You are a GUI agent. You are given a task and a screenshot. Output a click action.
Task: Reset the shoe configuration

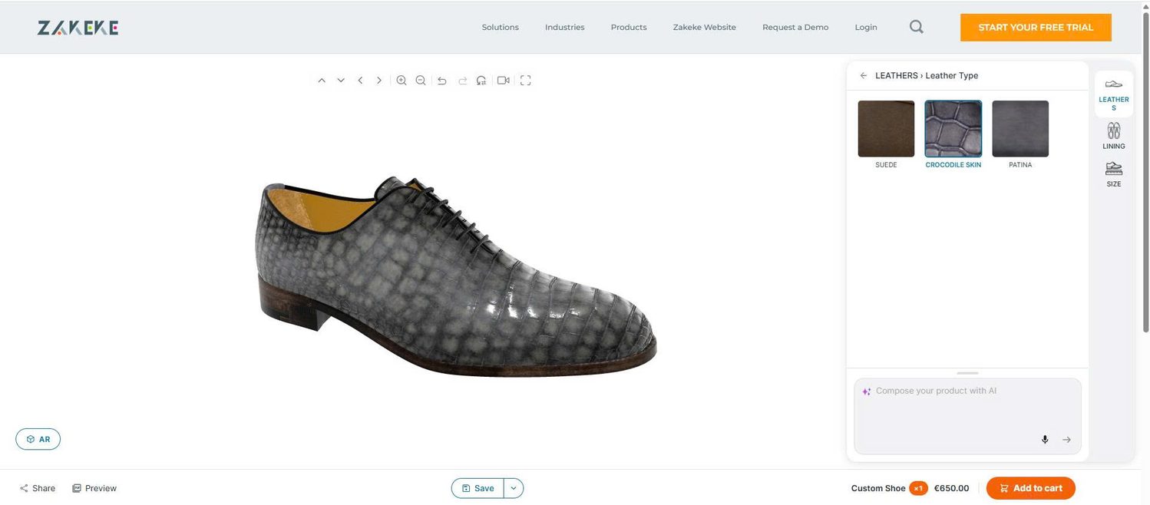(x=481, y=81)
